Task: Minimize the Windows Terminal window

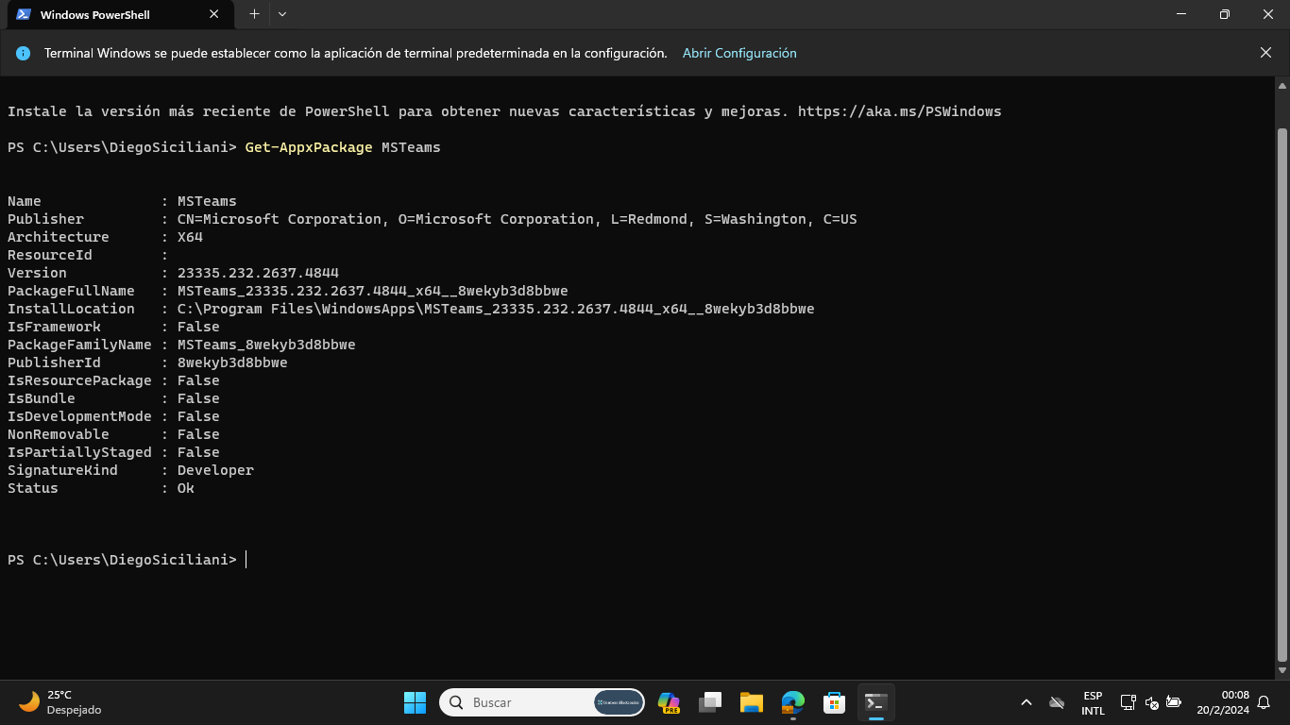Action: click(x=1181, y=14)
